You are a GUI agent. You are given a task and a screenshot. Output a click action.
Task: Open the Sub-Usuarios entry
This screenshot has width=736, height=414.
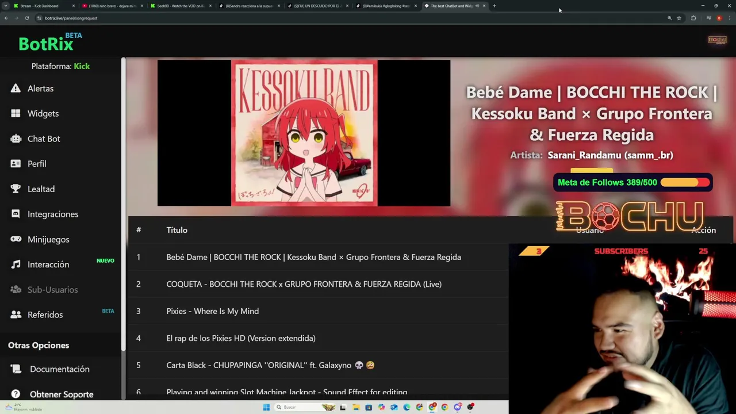[52, 289]
